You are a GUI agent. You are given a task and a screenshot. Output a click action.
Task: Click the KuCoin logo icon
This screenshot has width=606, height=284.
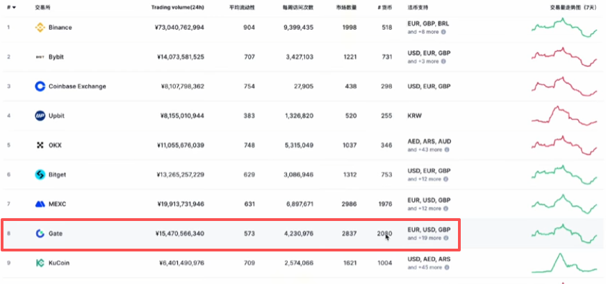point(40,263)
